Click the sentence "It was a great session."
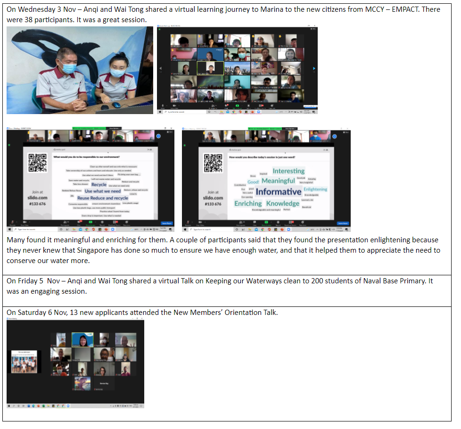This screenshot has width=461, height=429. click(112, 20)
